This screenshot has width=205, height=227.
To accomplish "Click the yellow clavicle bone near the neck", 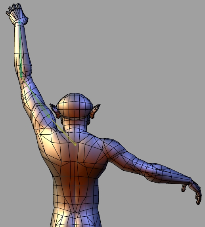I will coord(62,130).
